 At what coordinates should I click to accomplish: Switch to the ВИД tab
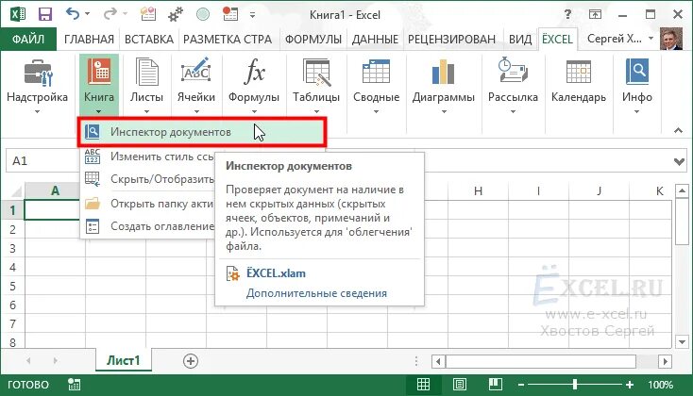[520, 40]
